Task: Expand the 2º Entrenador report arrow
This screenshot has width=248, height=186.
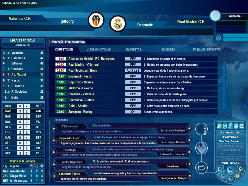Action: (x=54, y=128)
